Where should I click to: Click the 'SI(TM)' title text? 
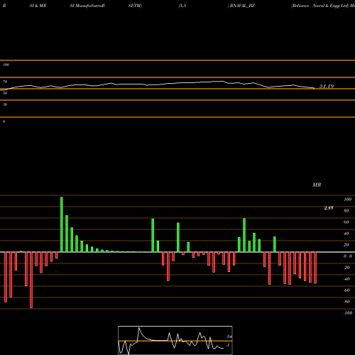click(135, 6)
